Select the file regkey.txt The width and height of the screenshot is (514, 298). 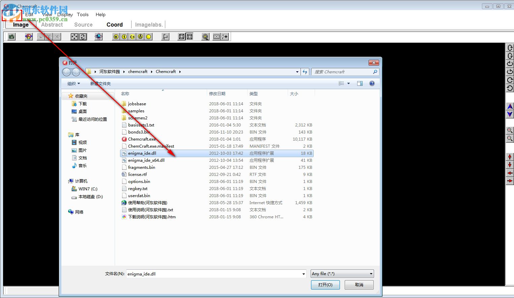[x=138, y=188]
